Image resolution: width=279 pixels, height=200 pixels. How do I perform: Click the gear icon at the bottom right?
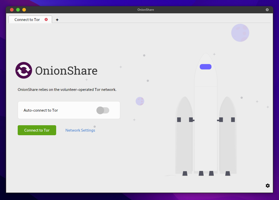268,186
